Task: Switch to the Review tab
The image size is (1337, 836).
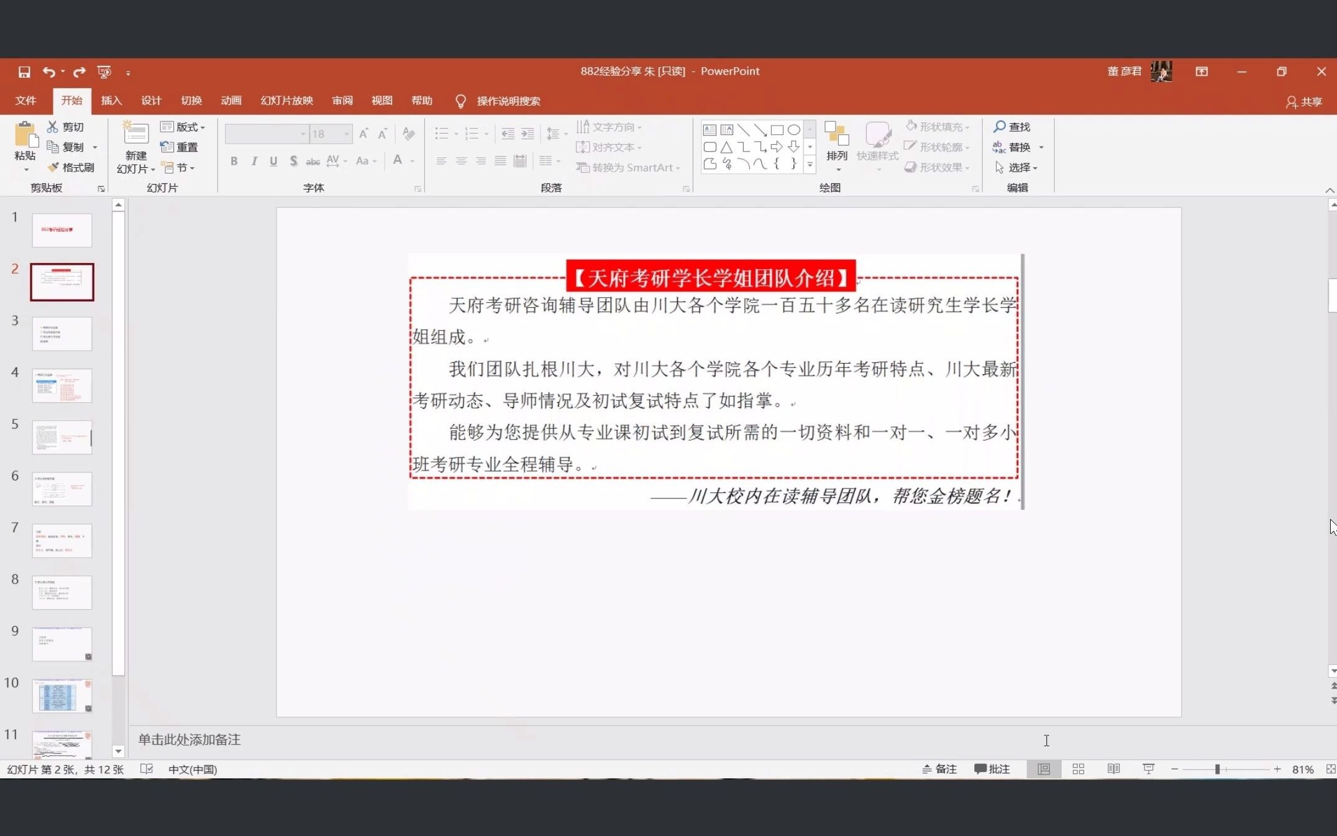Action: click(342, 101)
